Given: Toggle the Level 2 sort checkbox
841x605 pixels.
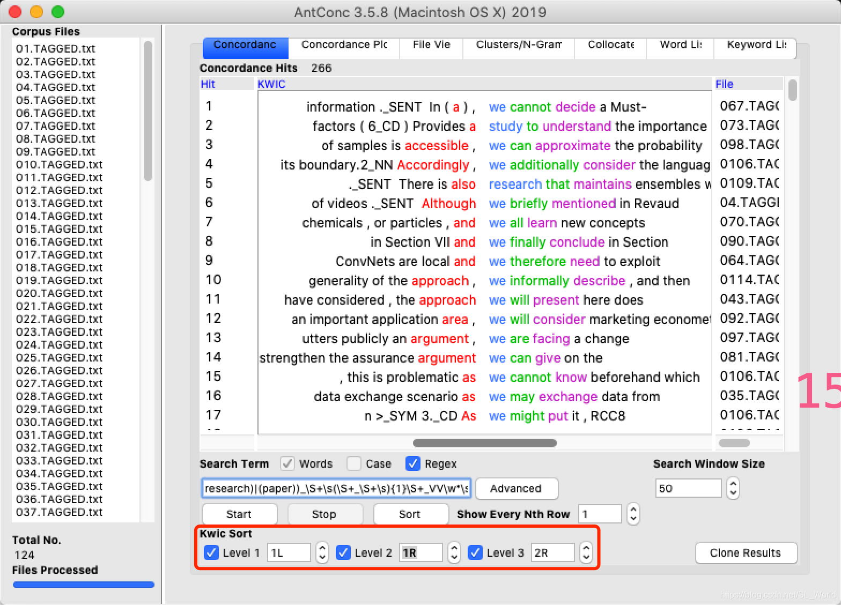Looking at the screenshot, I should pos(343,552).
